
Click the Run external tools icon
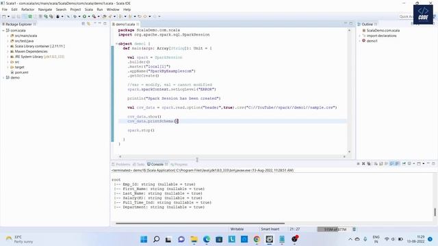tap(94, 16)
